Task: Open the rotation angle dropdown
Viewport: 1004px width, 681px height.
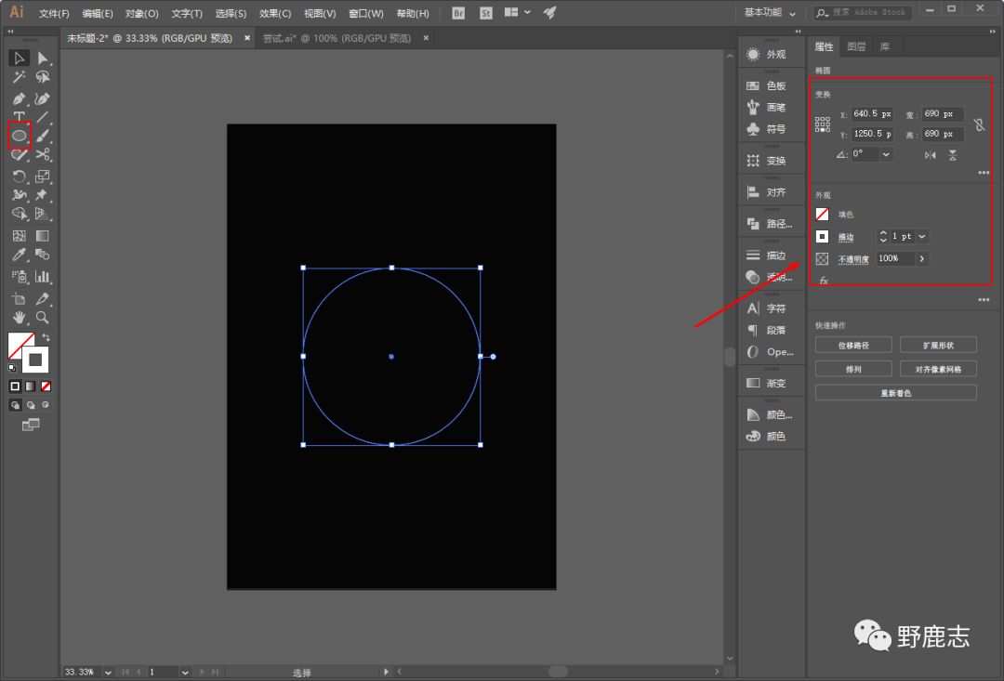Action: (886, 154)
